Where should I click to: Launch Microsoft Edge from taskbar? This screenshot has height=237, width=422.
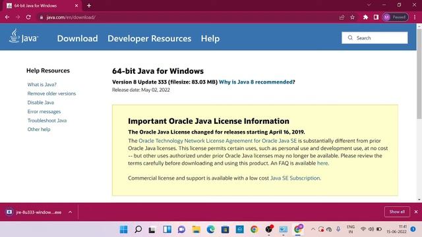pos(211,229)
